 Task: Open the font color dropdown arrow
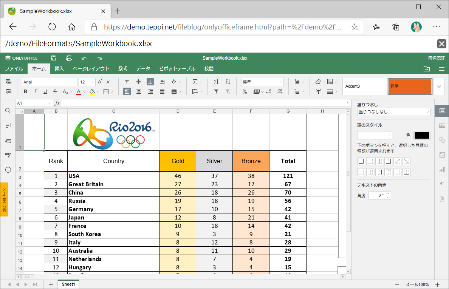(85, 92)
